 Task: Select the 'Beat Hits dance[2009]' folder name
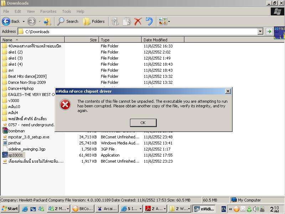pos(27,76)
